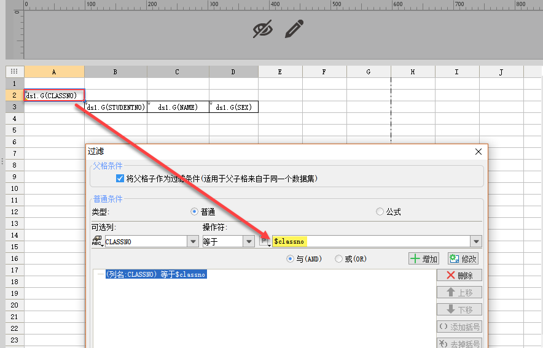Click the select-all corner grid icon
The height and width of the screenshot is (348, 543).
coord(14,72)
